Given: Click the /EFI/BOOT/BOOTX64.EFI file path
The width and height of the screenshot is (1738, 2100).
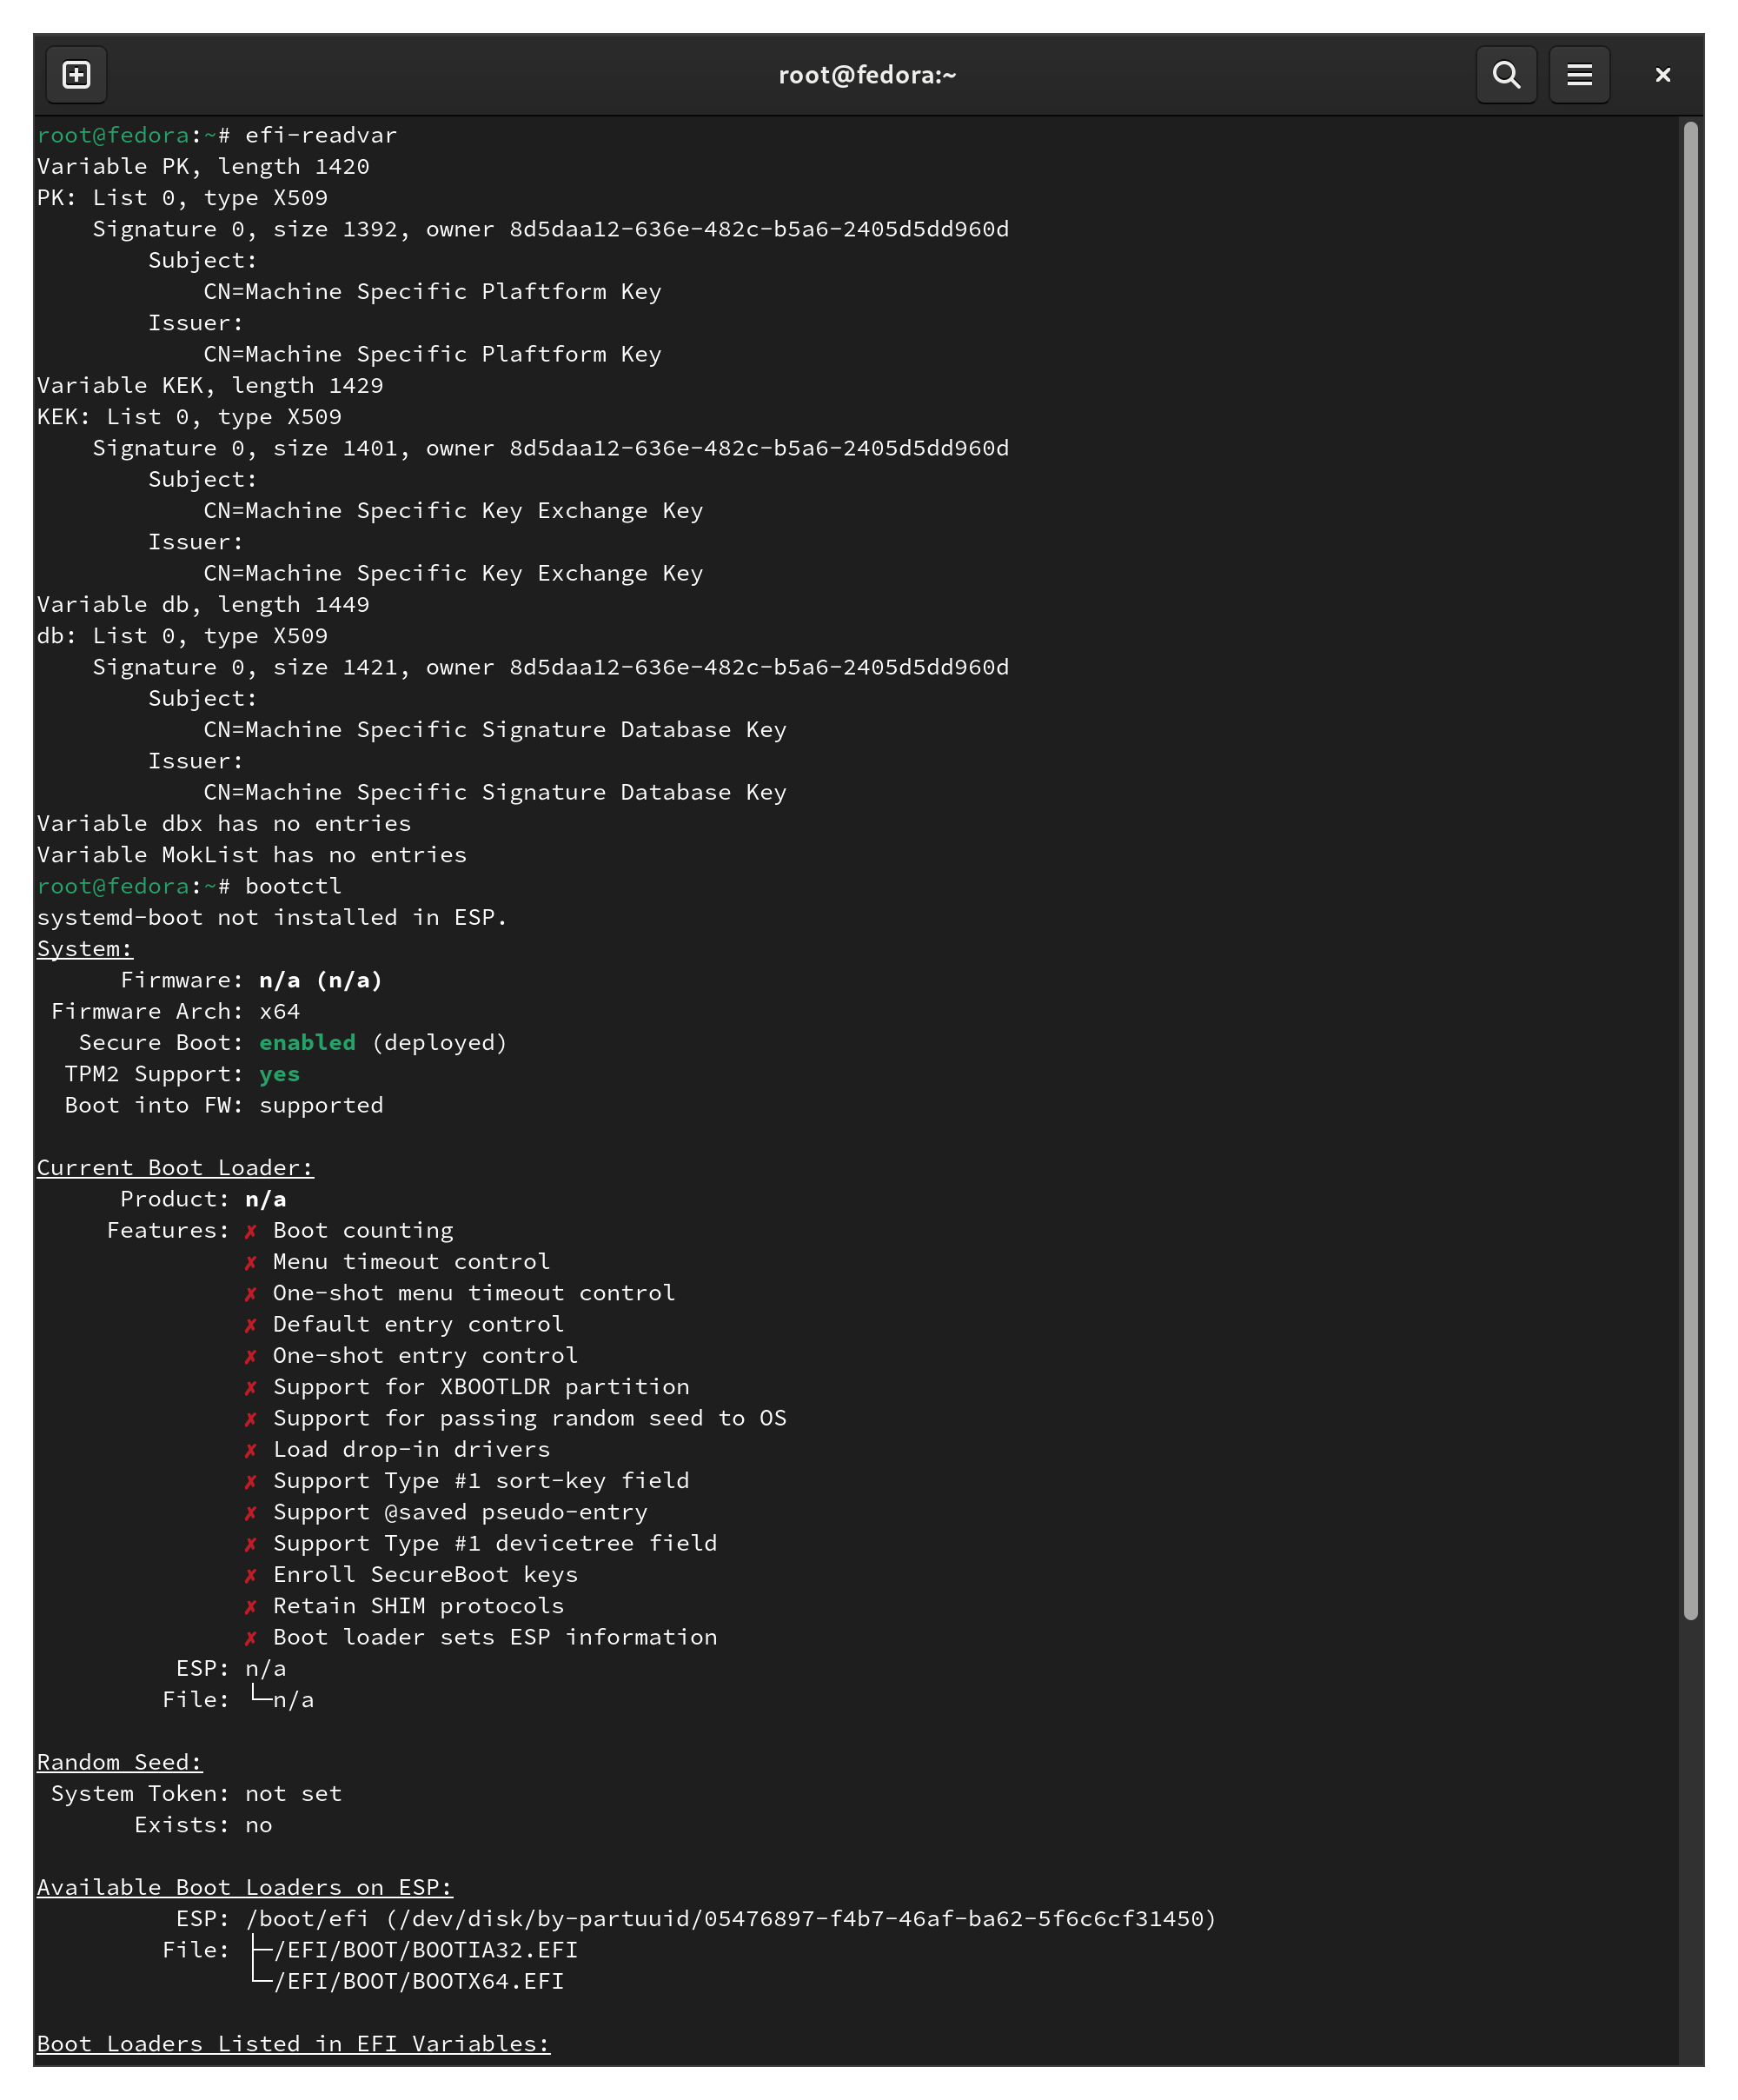Looking at the screenshot, I should click(x=418, y=1981).
